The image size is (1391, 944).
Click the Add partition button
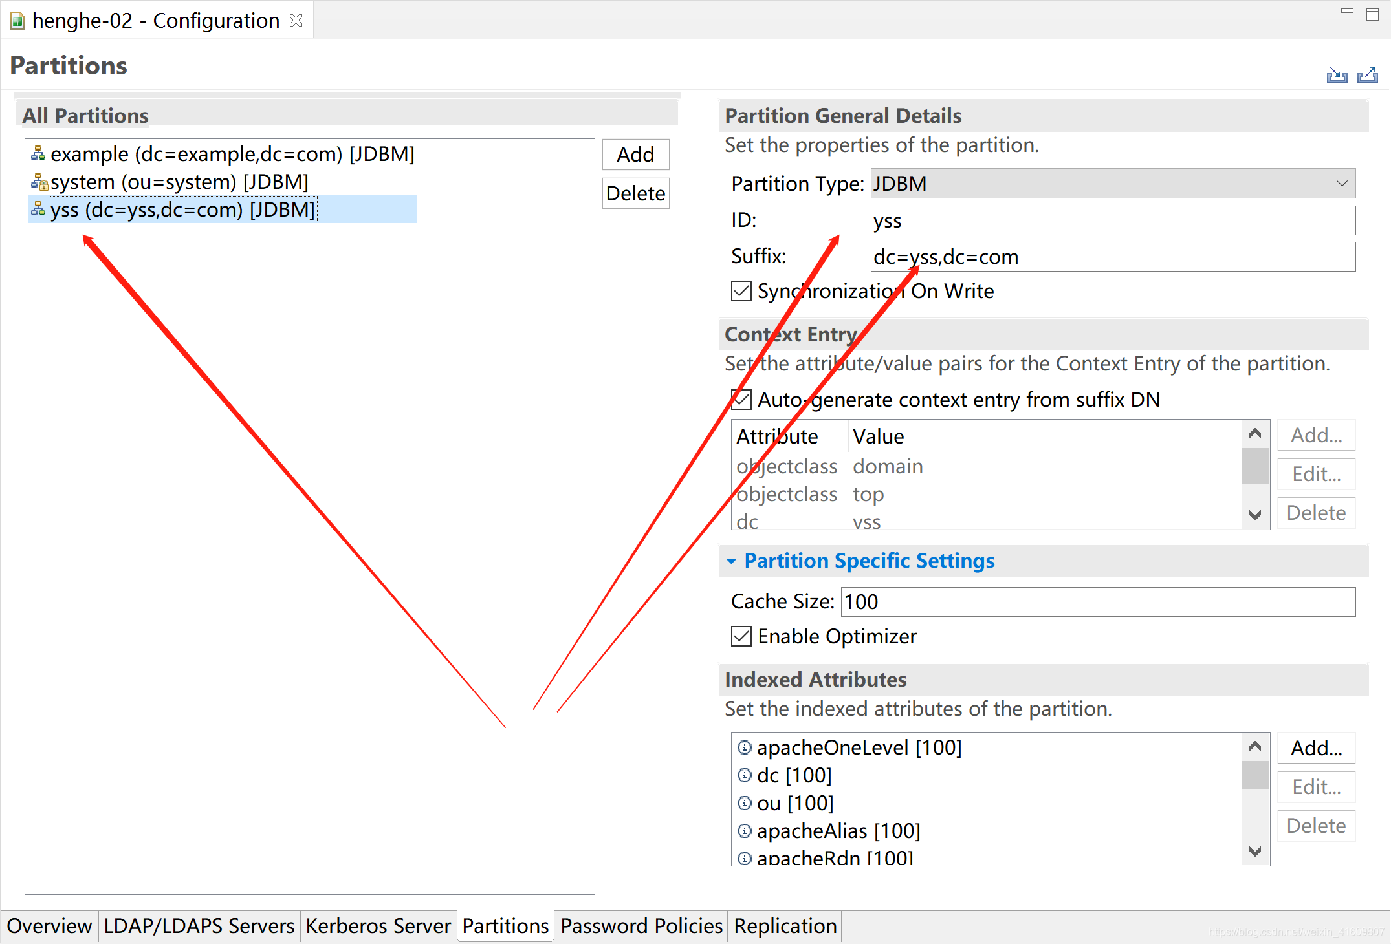(635, 155)
